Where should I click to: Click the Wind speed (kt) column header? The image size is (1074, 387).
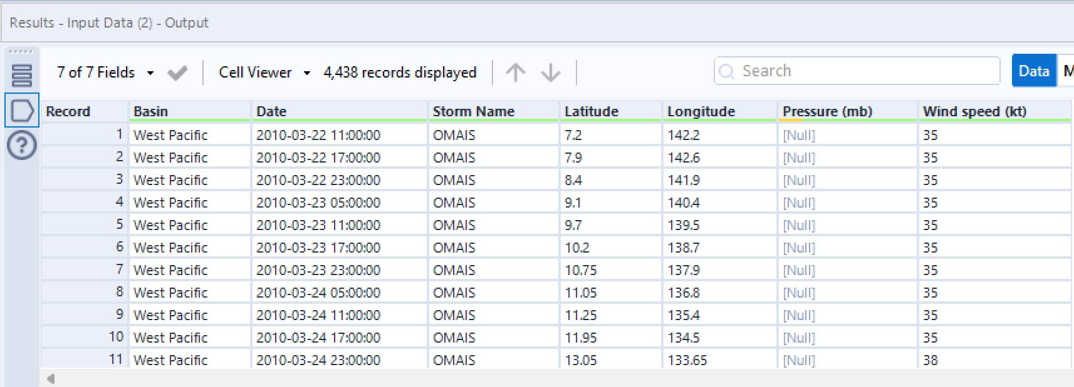coord(993,111)
